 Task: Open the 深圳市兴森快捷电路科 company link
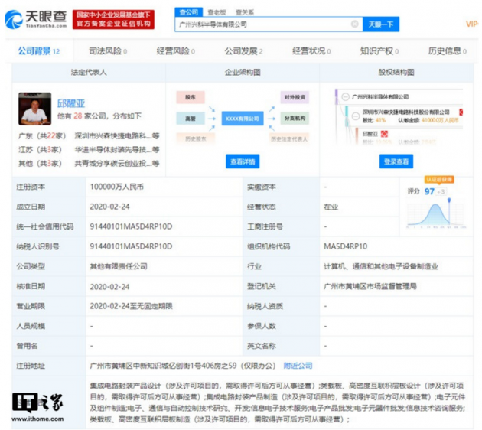(117, 136)
